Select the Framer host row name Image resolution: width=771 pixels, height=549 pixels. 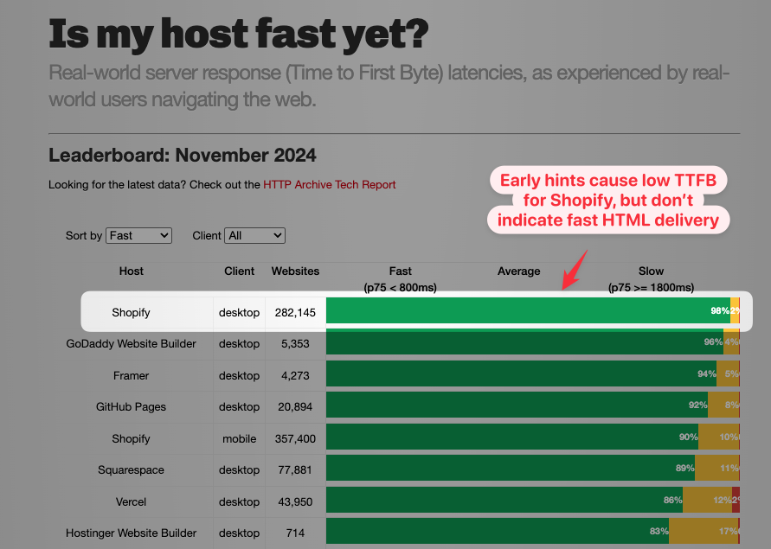point(132,375)
